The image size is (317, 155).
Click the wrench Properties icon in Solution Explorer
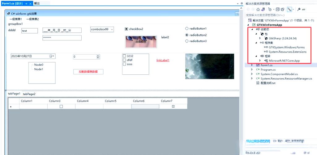299,9
